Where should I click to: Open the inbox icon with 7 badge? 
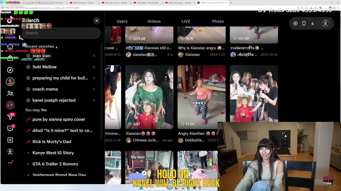pyautogui.click(x=10, y=128)
